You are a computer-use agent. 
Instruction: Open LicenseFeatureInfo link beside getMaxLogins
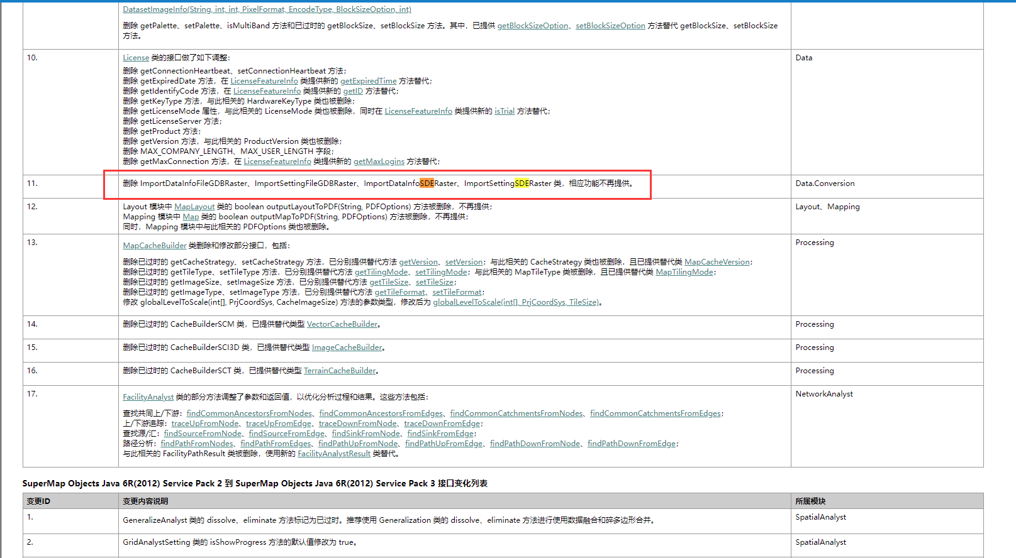click(277, 161)
